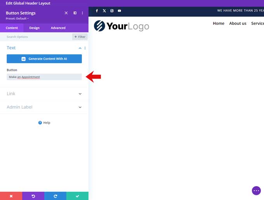Switch to the Advanced tab
This screenshot has height=200, width=264.
click(58, 28)
